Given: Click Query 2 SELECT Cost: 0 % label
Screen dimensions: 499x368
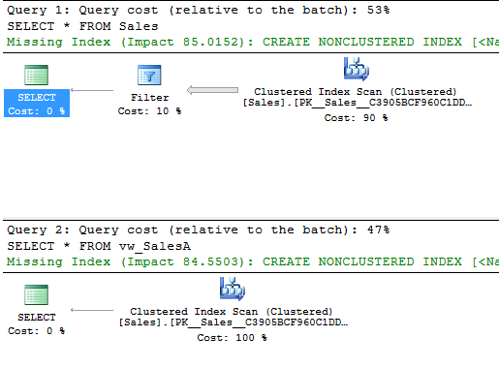Looking at the screenshot, I should pyautogui.click(x=37, y=324).
